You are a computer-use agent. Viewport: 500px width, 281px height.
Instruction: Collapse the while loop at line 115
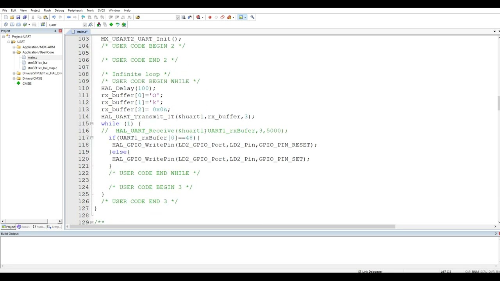[91, 124]
